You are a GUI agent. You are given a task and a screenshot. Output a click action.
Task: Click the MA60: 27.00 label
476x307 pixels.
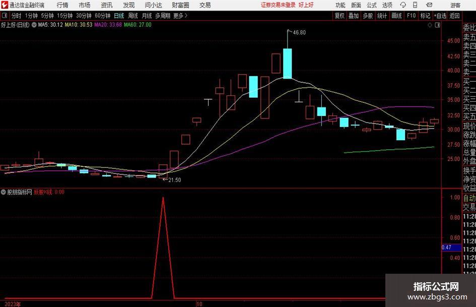pos(138,25)
